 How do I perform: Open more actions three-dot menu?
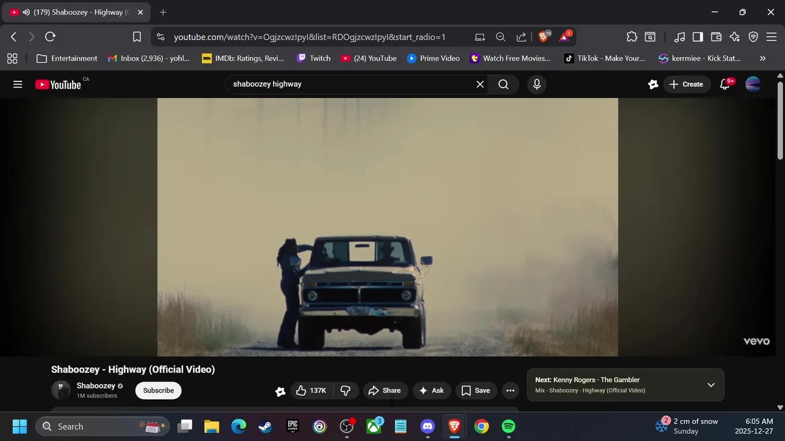510,391
